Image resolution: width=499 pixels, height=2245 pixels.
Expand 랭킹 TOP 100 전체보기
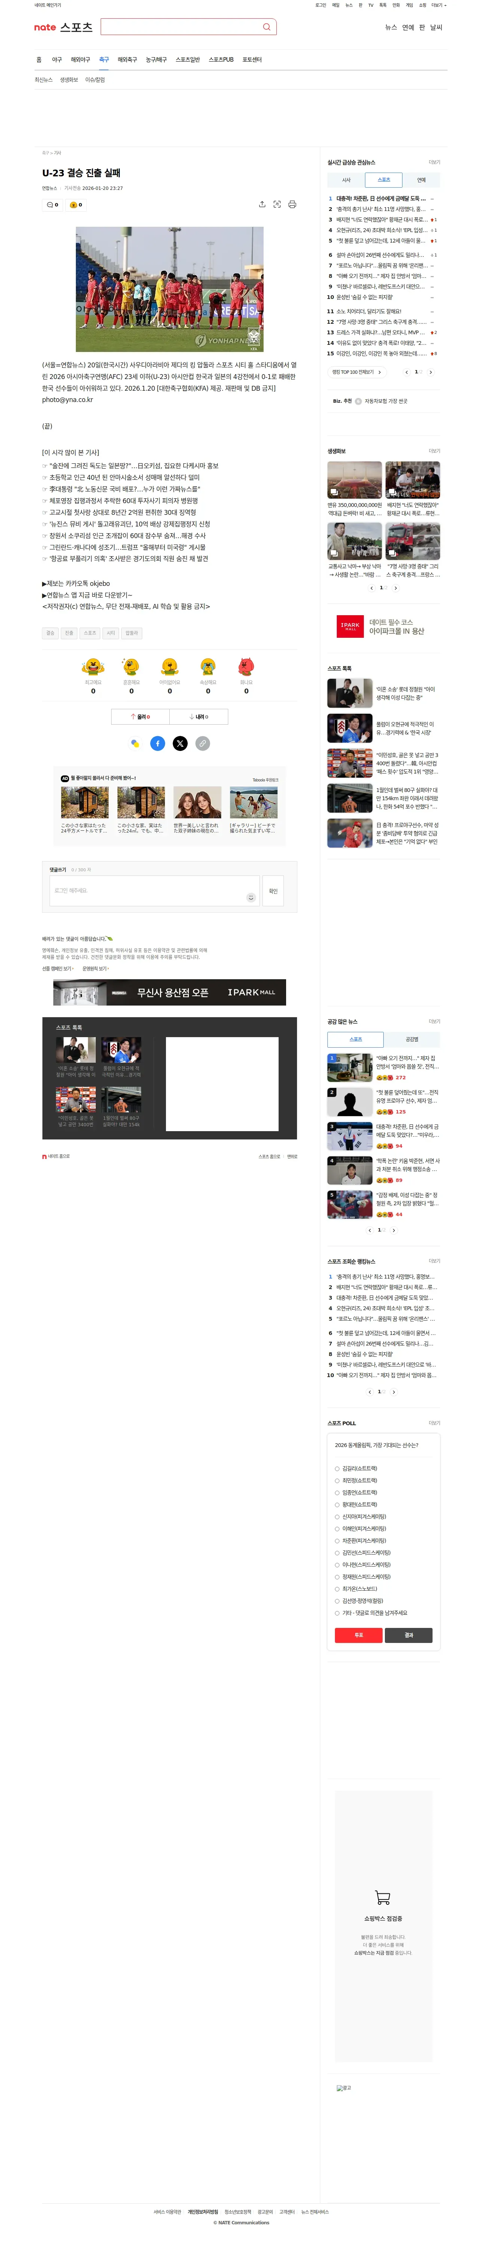[x=356, y=372]
